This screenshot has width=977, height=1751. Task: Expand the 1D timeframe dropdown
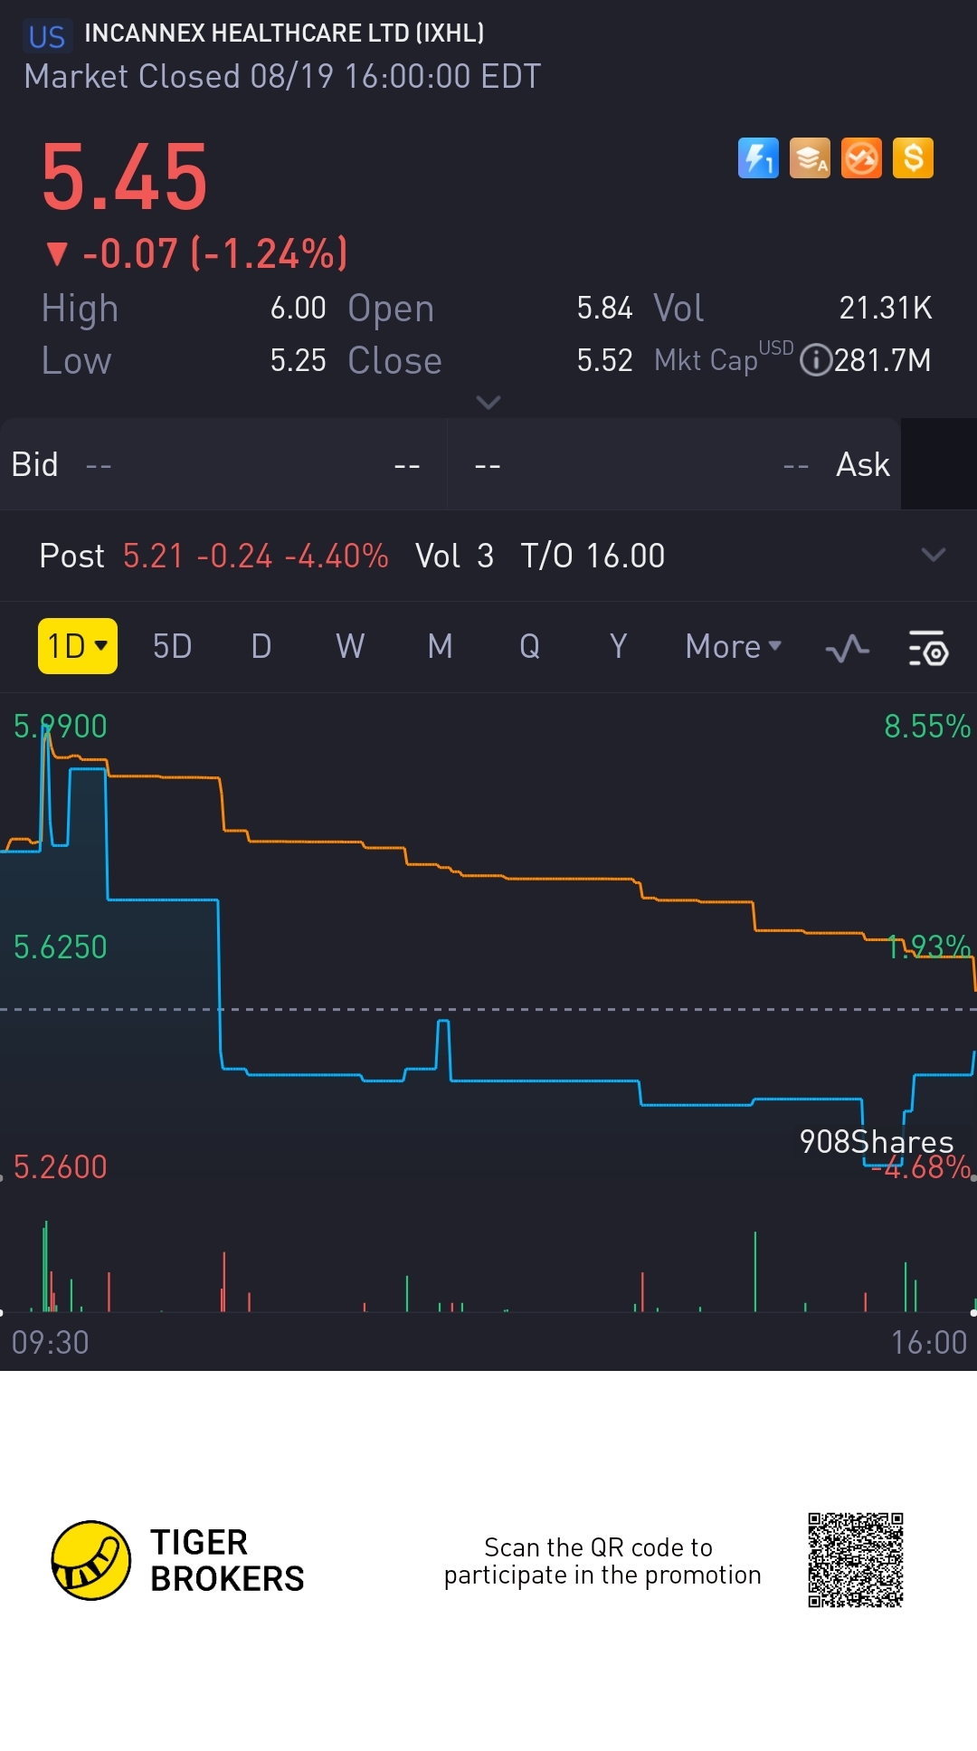78,646
